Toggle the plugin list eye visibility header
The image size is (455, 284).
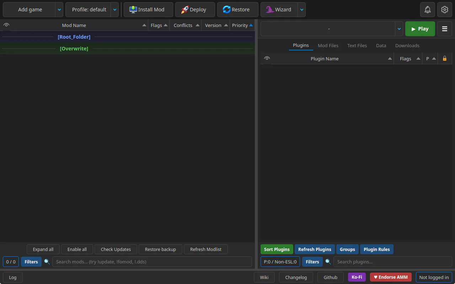point(267,59)
